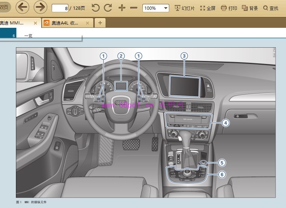The width and height of the screenshot is (286, 208).
Task: Go to the next page arrow
Action: [x=40, y=7]
